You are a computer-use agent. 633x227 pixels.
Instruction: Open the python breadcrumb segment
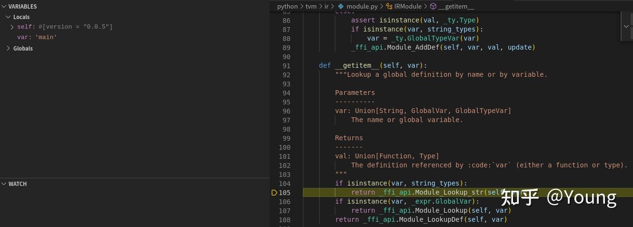287,7
